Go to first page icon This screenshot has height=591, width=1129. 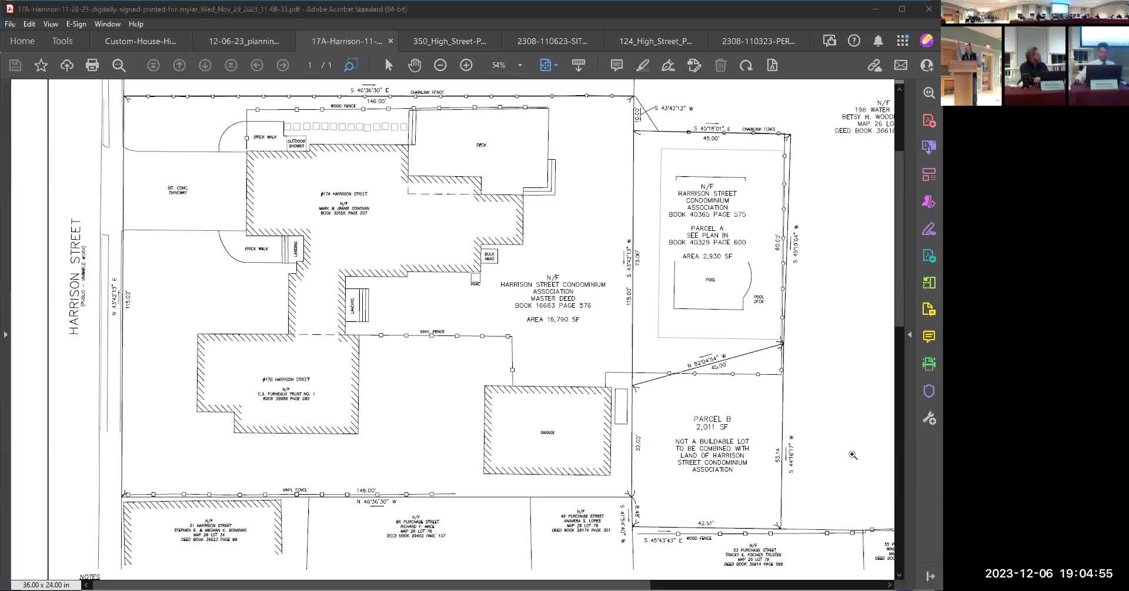[153, 65]
